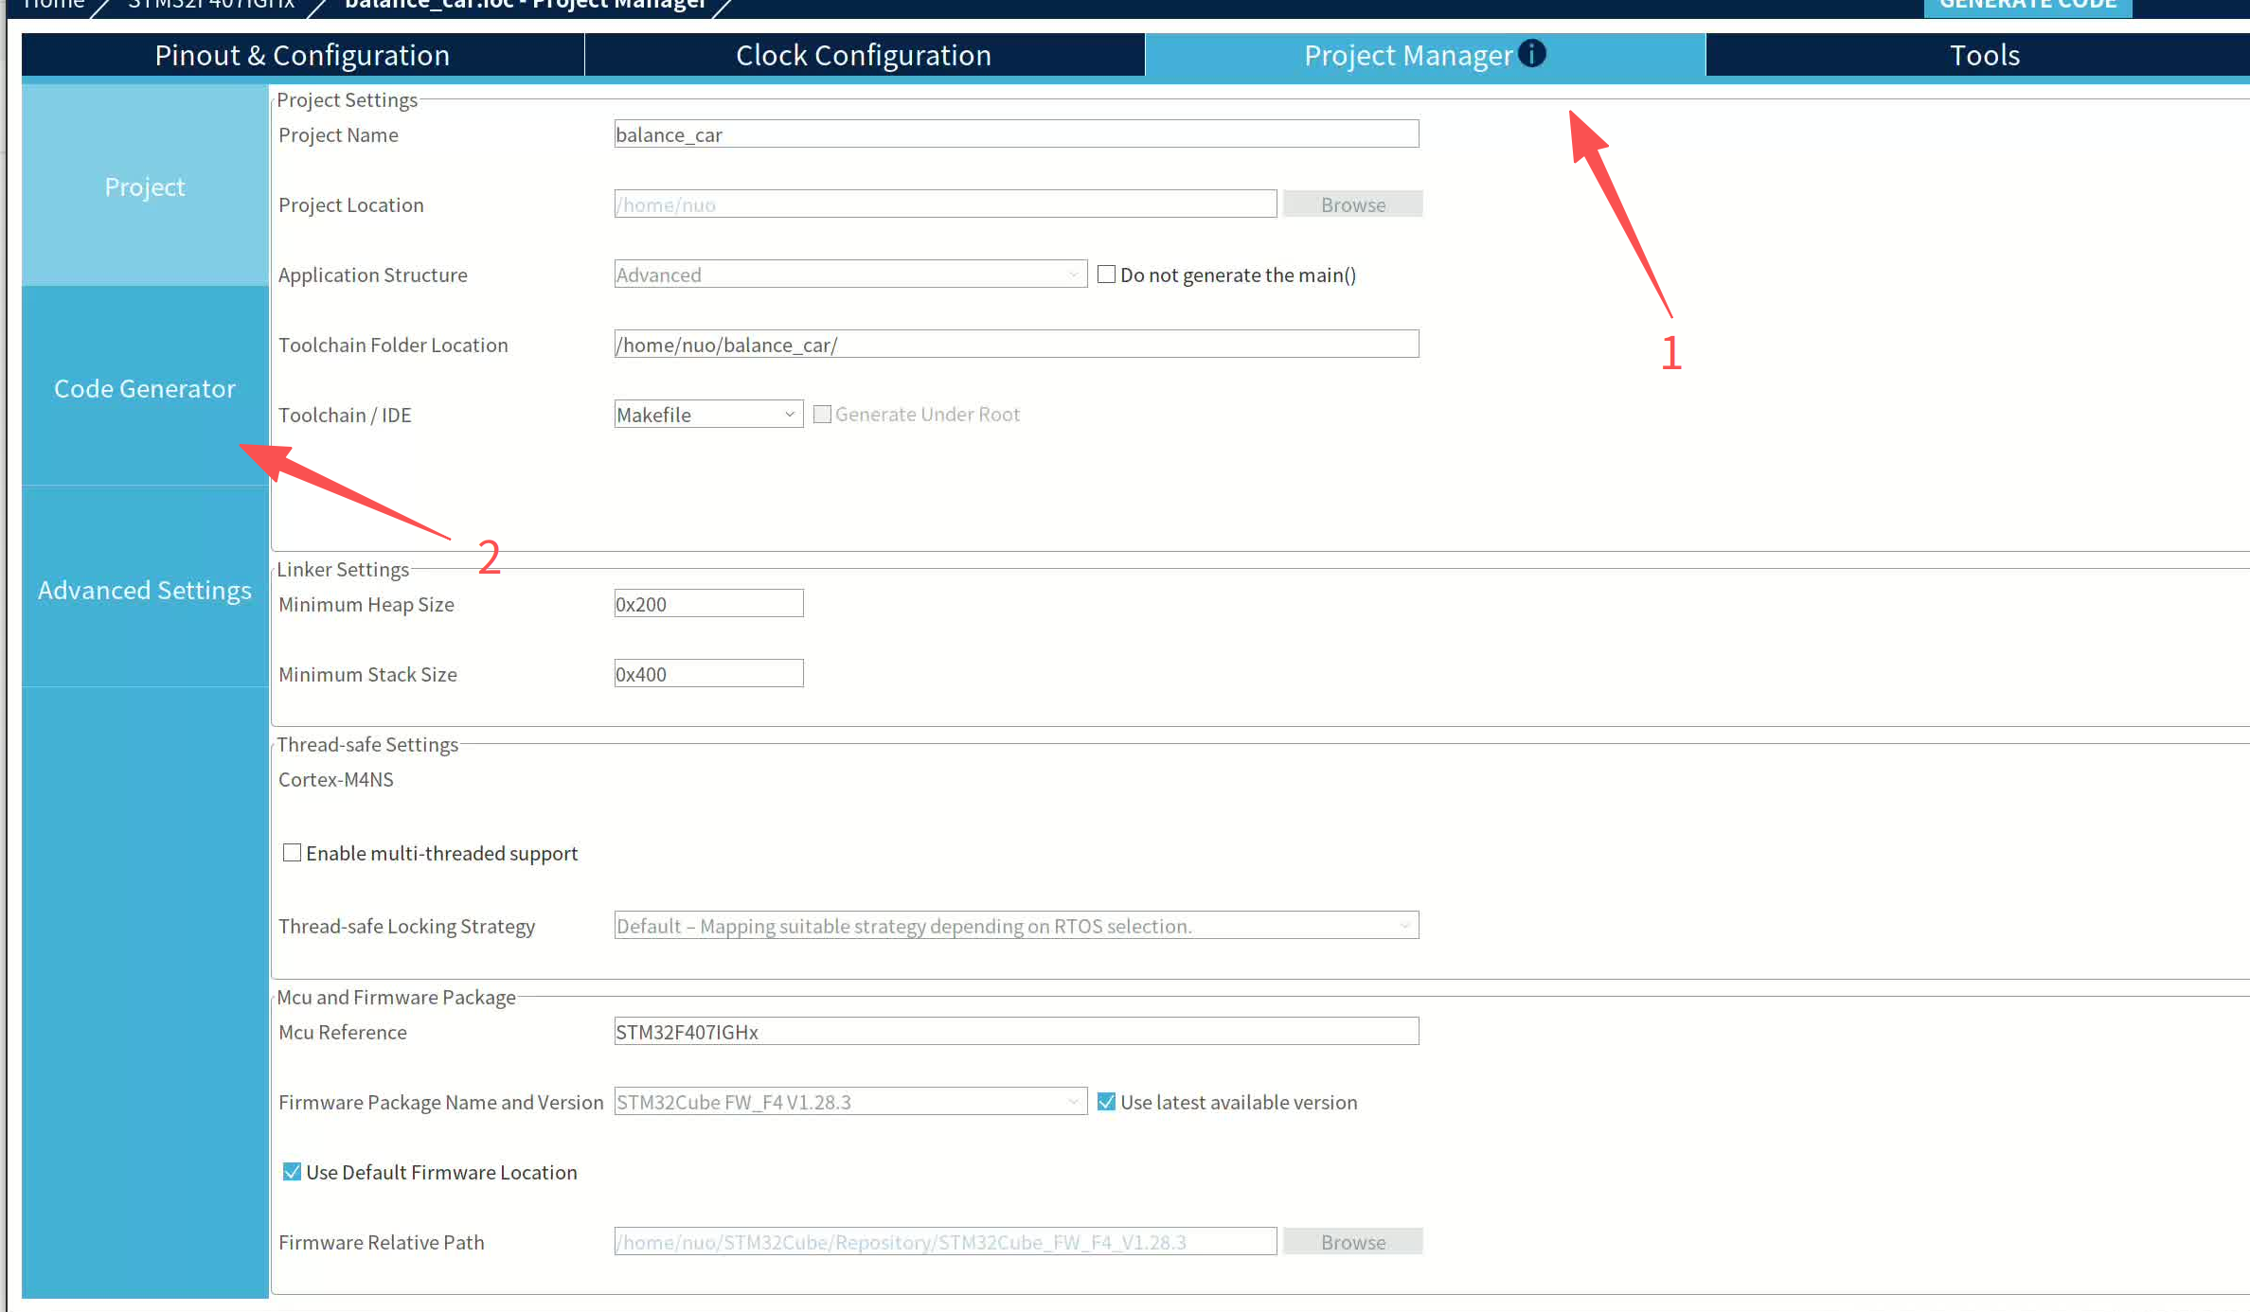2250x1312 pixels.
Task: Click the Toolchain Folder Location field
Action: (1016, 344)
